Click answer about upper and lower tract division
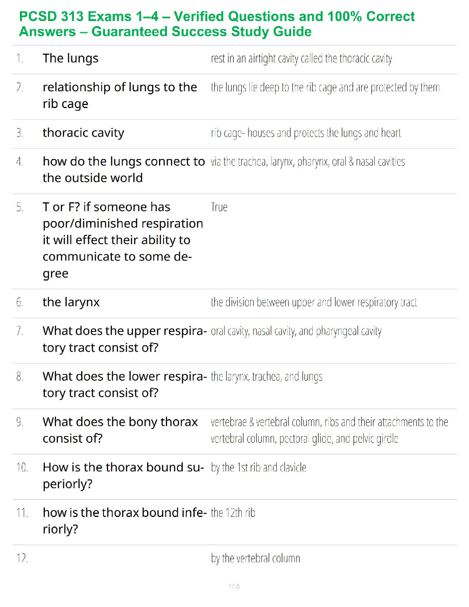Screen dimensions: 469x607 click(x=313, y=302)
